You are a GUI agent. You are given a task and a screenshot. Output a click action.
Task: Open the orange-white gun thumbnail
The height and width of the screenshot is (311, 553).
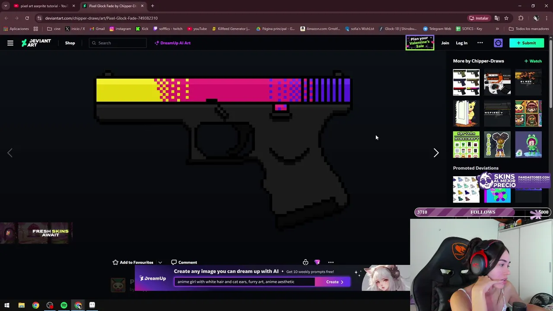497,83
